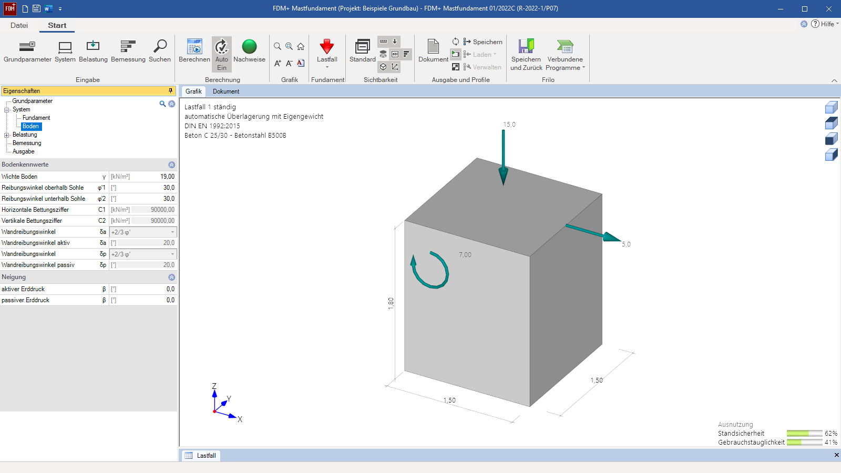841x473 pixels.
Task: Open the Bemessung ribbon tool
Action: 128,52
